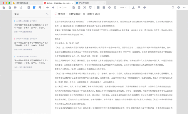Click the cloud document icon in toolbar

point(10,8)
